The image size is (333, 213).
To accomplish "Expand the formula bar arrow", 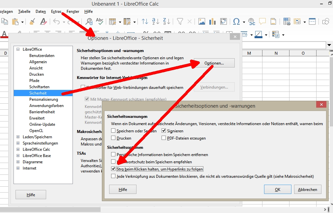I will (x=329, y=45).
